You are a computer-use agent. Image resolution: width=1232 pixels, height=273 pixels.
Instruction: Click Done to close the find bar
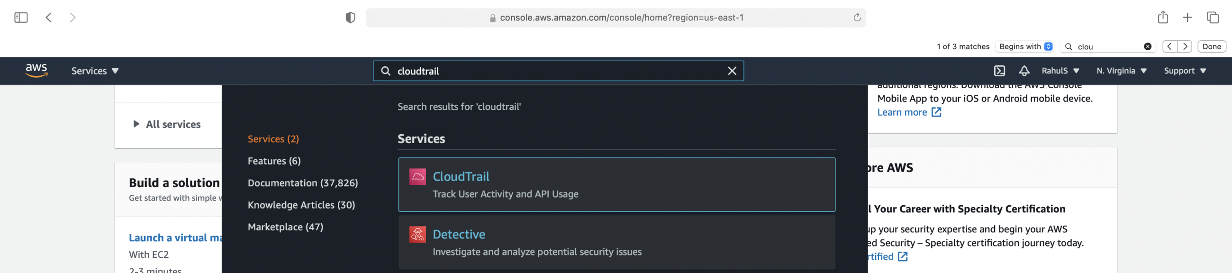[1212, 46]
